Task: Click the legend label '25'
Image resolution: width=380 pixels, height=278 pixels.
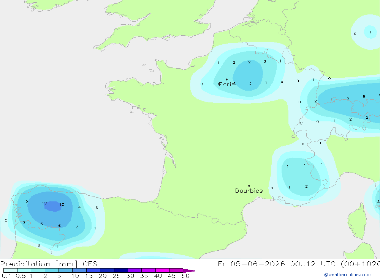Action: 116,276
